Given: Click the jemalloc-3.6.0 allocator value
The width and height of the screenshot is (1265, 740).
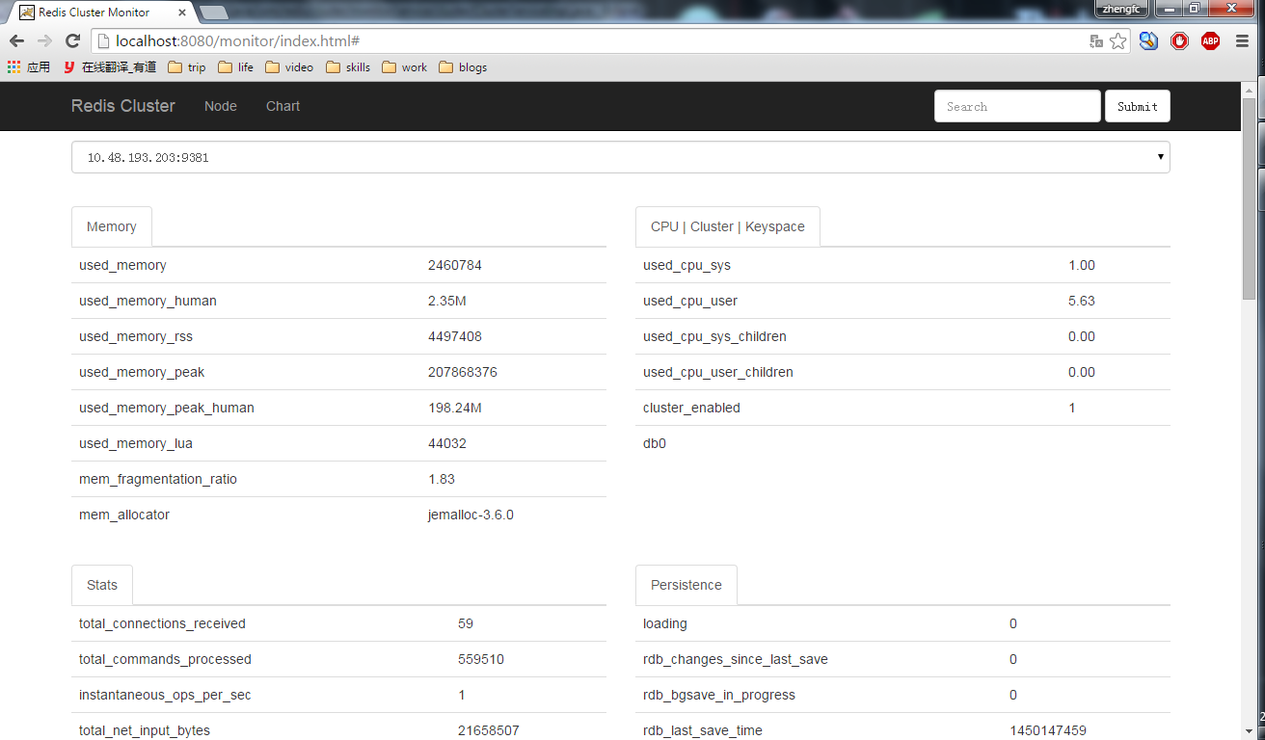Looking at the screenshot, I should (471, 515).
